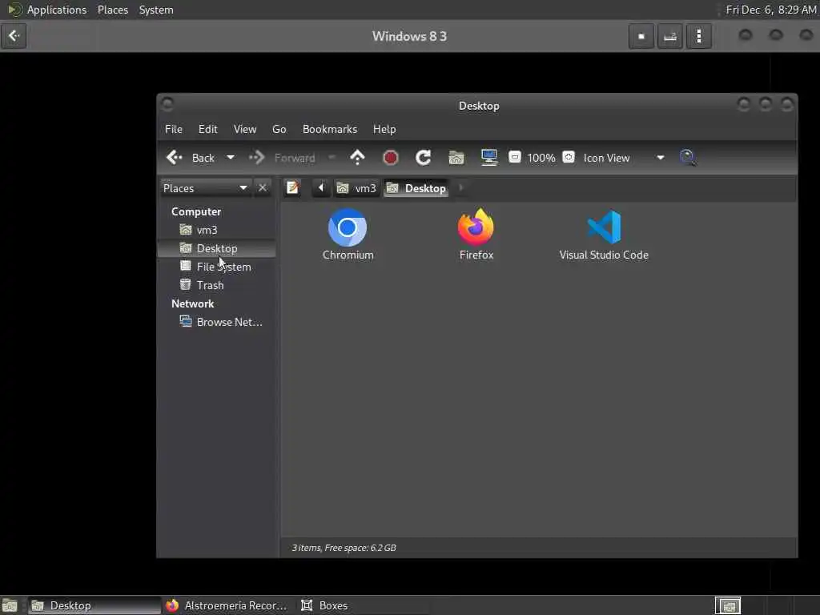Click the status bar text '3 items, Free space'

(344, 548)
